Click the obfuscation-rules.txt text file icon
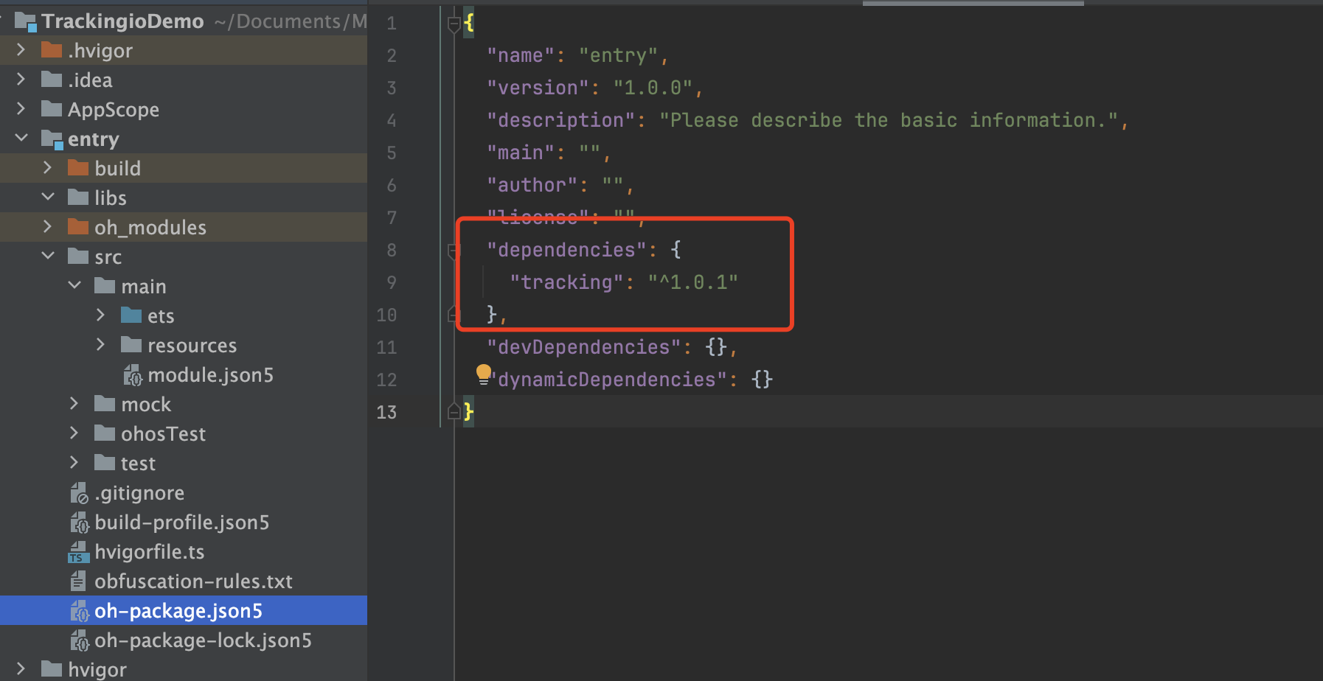 pyautogui.click(x=79, y=581)
